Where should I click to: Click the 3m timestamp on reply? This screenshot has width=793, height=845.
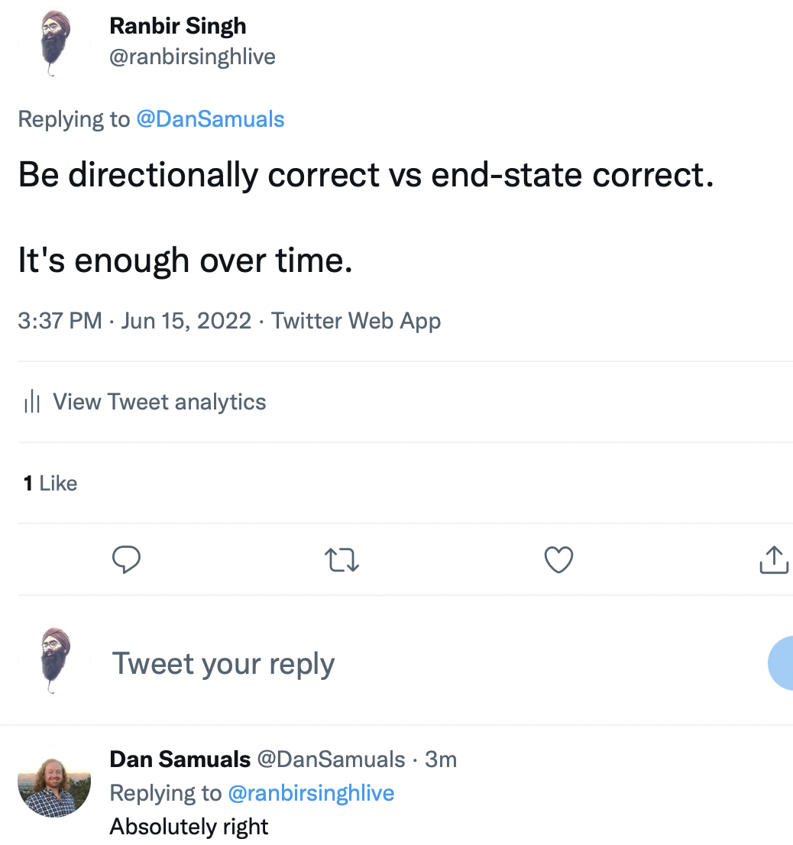click(441, 760)
